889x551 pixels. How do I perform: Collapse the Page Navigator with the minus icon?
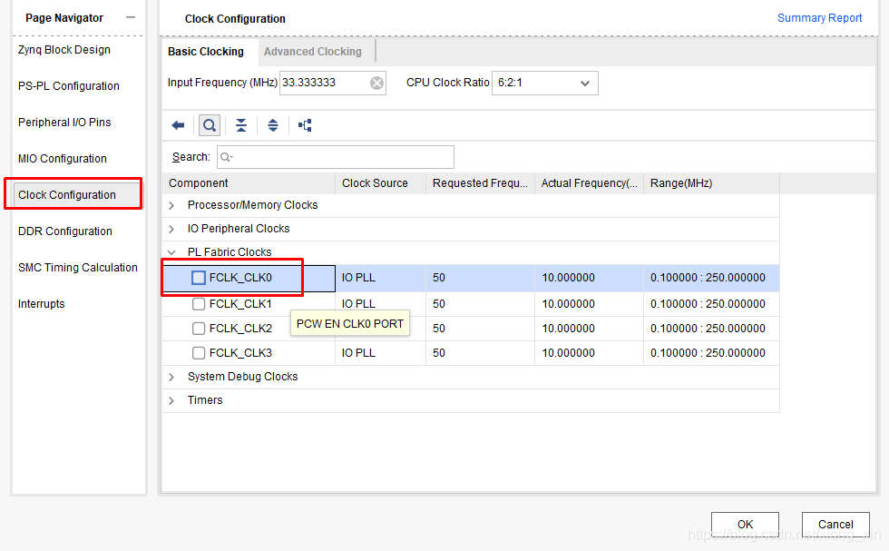click(131, 17)
